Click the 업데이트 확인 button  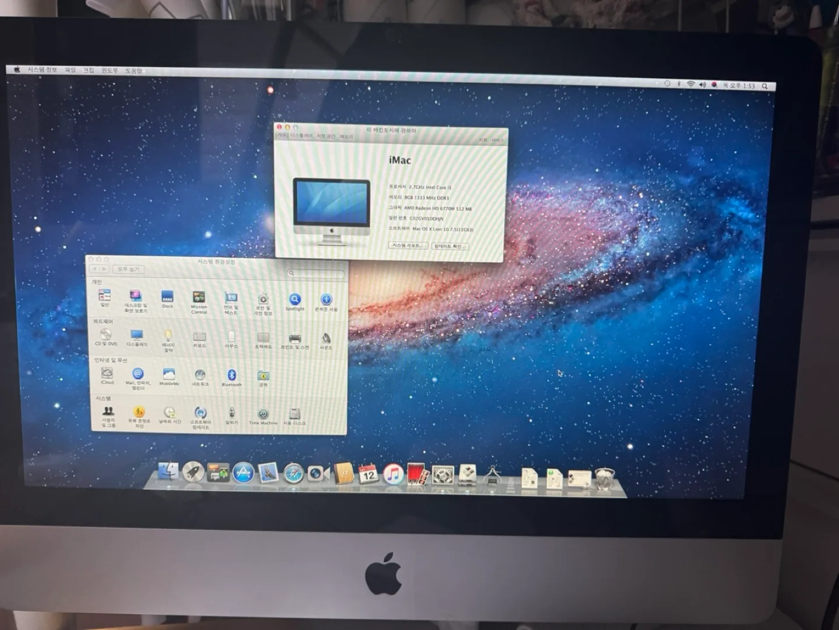tap(449, 246)
